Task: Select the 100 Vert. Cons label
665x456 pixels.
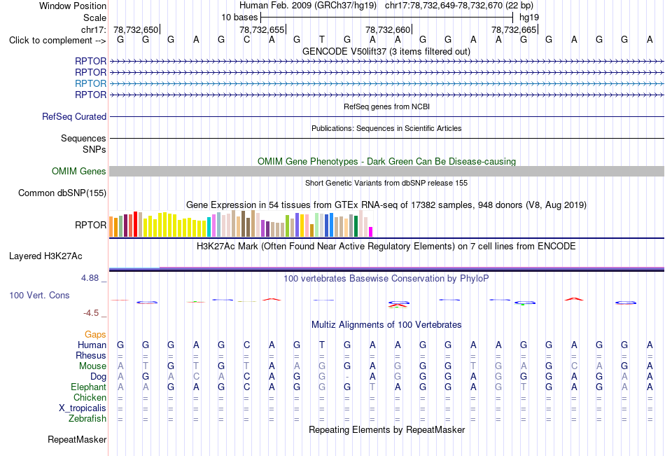Action: pos(39,296)
